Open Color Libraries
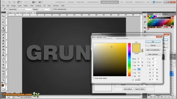Image resolution: width=177 pixels, height=99 pixels. pyautogui.click(x=153, y=54)
